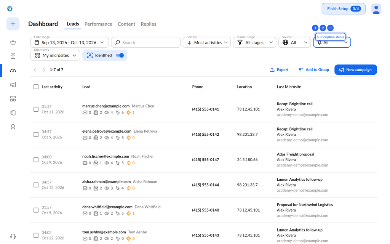Open marcus.chen@example.com lead
The width and height of the screenshot is (390, 244).
pos(106,106)
